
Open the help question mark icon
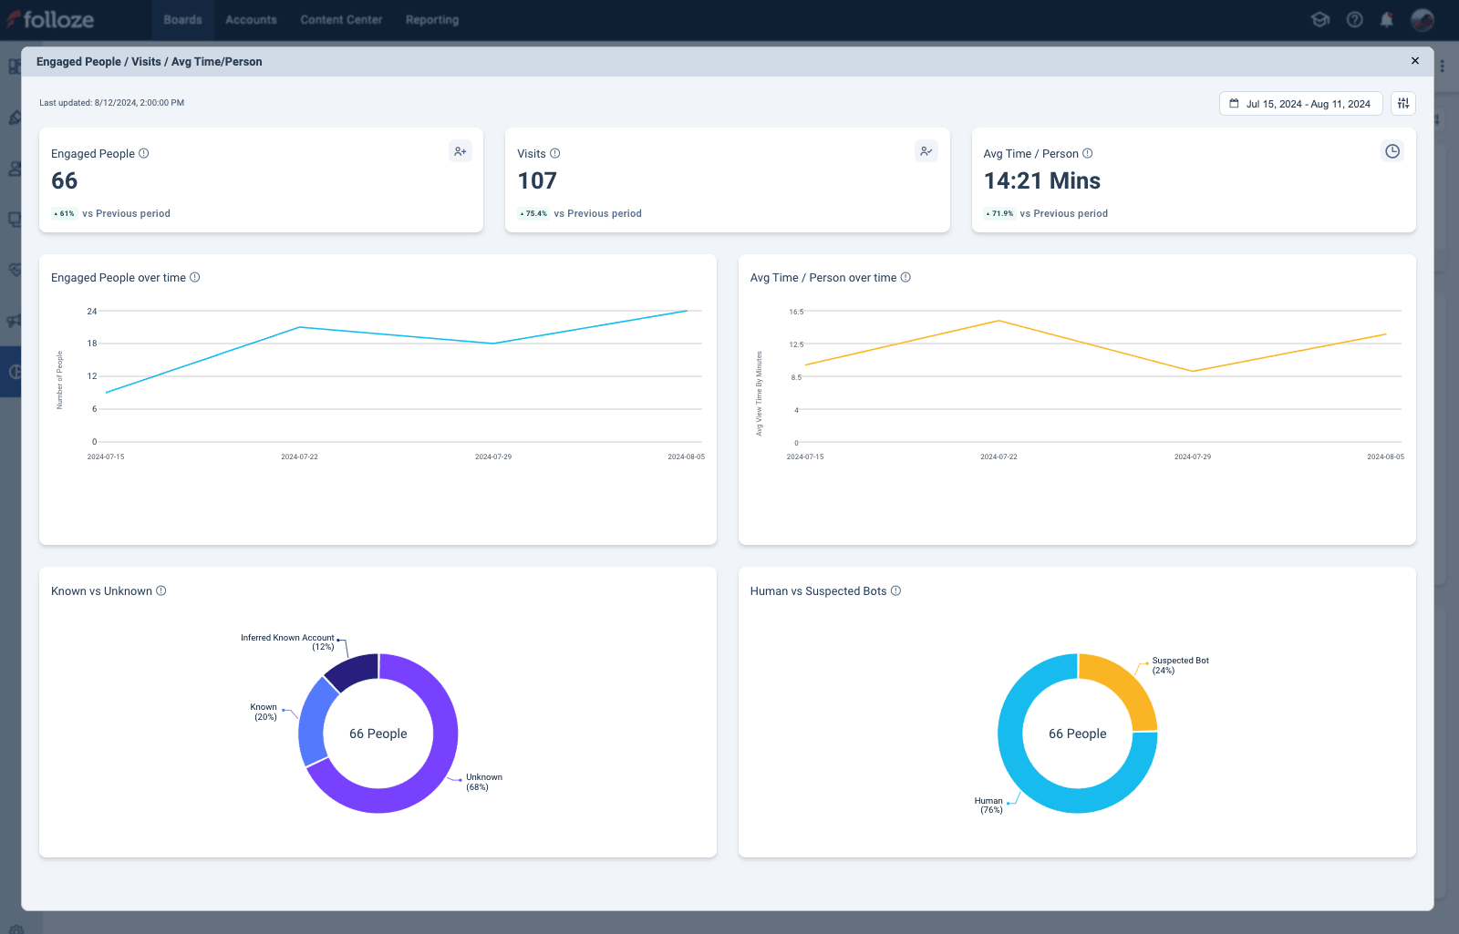(1355, 20)
